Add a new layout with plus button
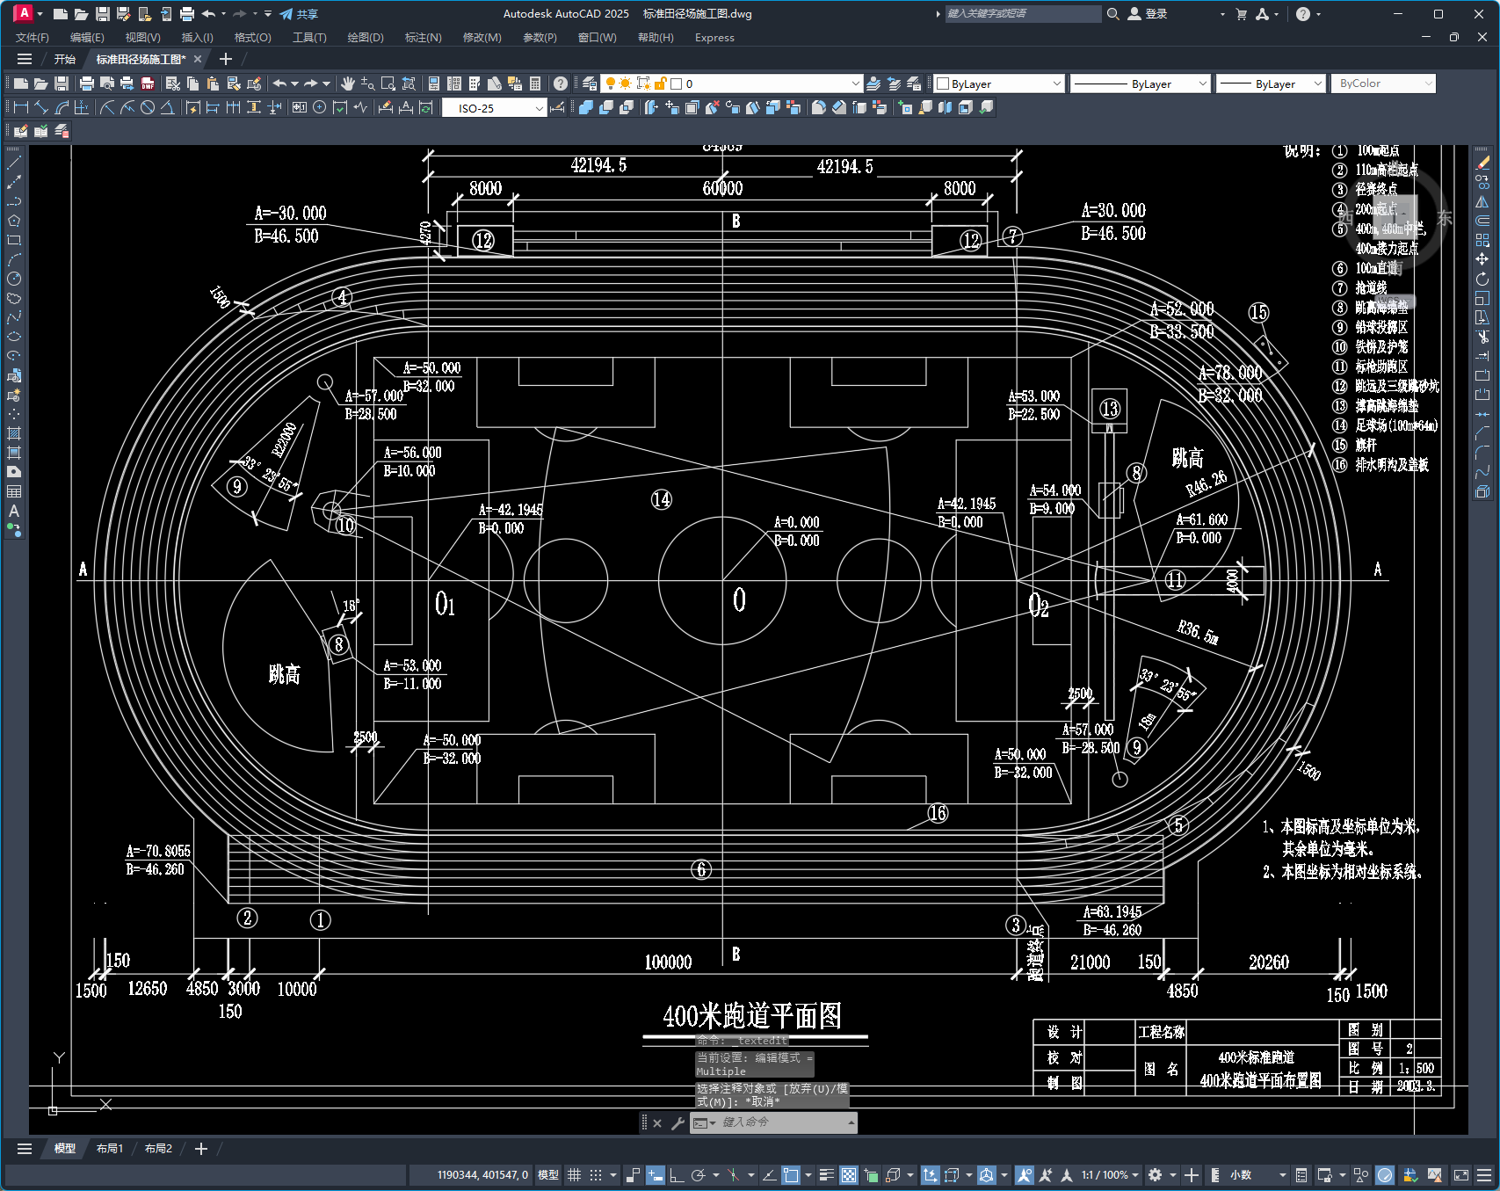1500x1191 pixels. [201, 1148]
